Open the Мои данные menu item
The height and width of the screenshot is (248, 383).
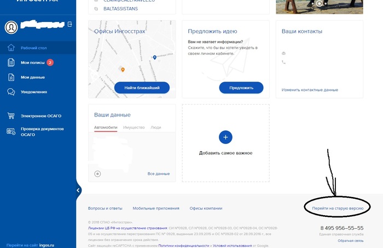33,77
